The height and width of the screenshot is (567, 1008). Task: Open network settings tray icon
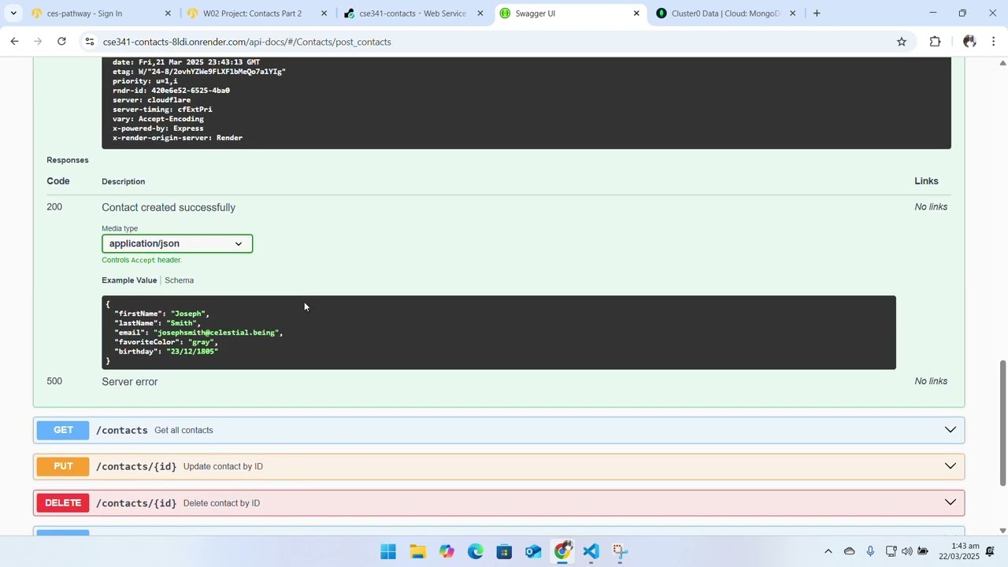(x=891, y=551)
